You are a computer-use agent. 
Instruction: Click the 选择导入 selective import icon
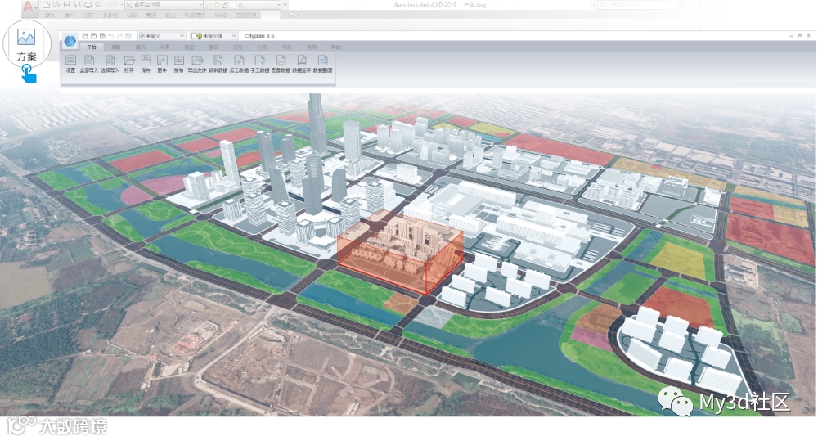pos(110,60)
